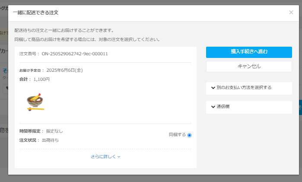The width and height of the screenshot is (302, 182).
Task: Proceed with the 購入手続きへ進む button
Action: 249,52
